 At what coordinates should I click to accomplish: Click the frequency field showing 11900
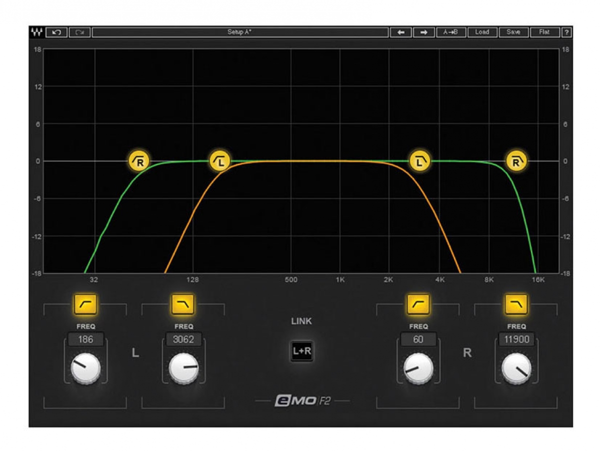(x=516, y=339)
